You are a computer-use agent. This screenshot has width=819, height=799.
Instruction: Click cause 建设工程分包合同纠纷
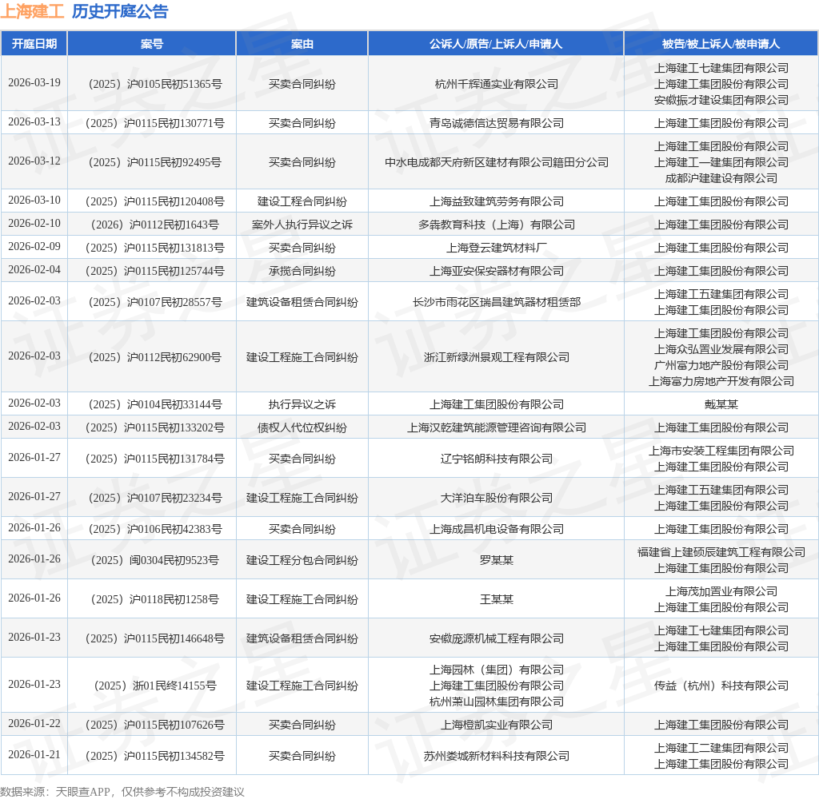pos(302,561)
